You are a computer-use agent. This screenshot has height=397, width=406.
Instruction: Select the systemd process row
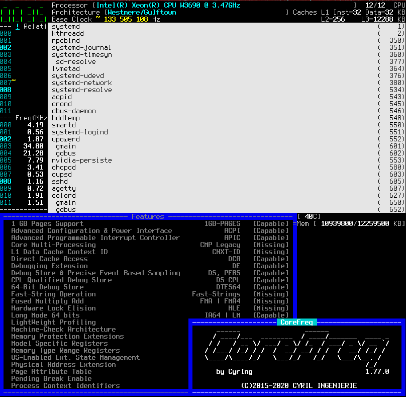point(227,27)
